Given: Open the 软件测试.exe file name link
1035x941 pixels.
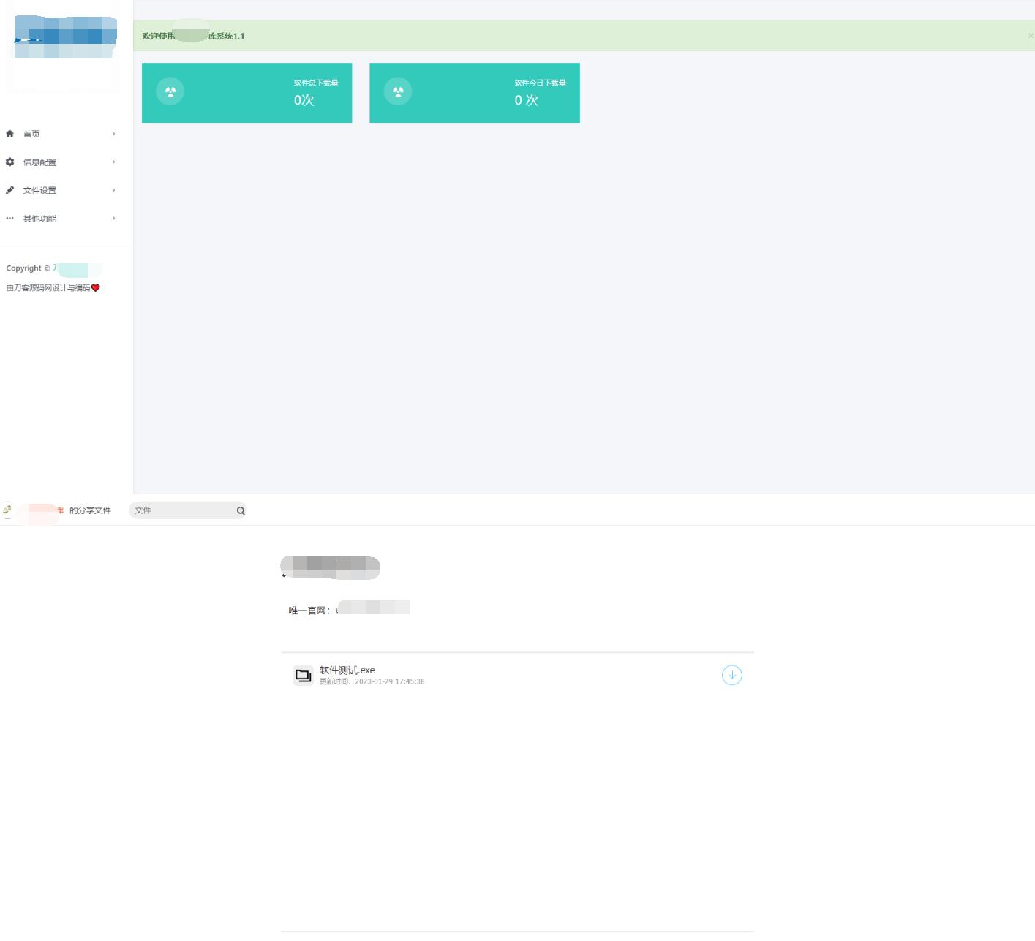Looking at the screenshot, I should [347, 670].
